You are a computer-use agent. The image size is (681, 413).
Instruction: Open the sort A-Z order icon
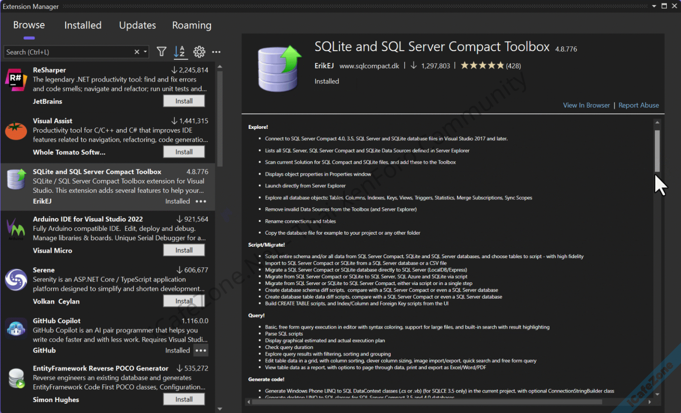tap(179, 52)
